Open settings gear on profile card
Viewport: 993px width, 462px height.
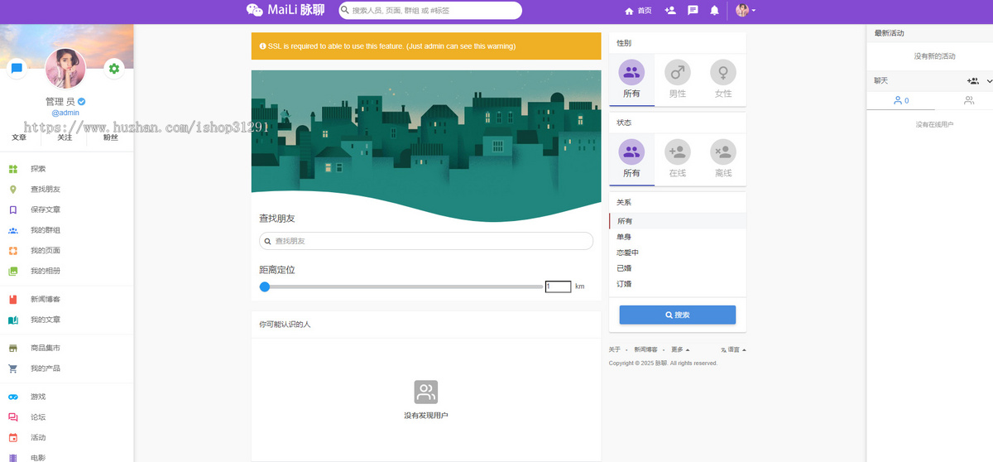(x=114, y=69)
